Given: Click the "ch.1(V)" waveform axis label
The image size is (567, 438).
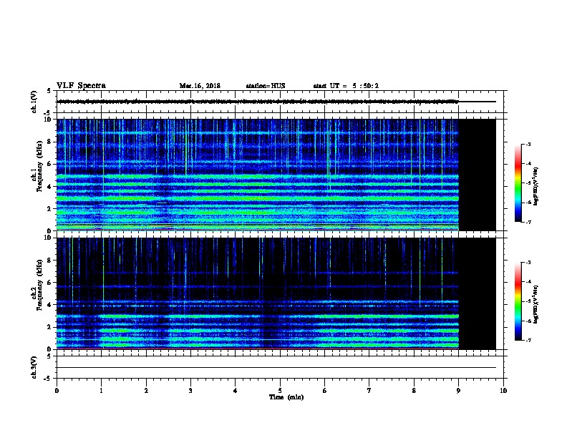Looking at the screenshot, I should click(34, 102).
